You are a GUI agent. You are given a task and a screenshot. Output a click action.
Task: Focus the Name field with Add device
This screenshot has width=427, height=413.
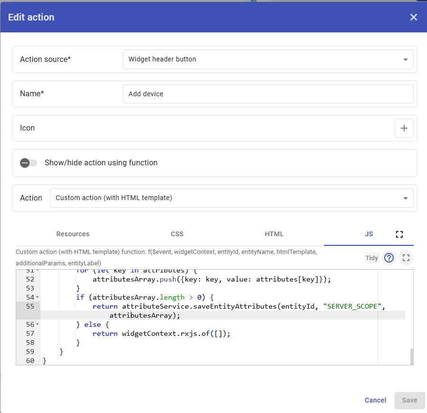tap(268, 94)
